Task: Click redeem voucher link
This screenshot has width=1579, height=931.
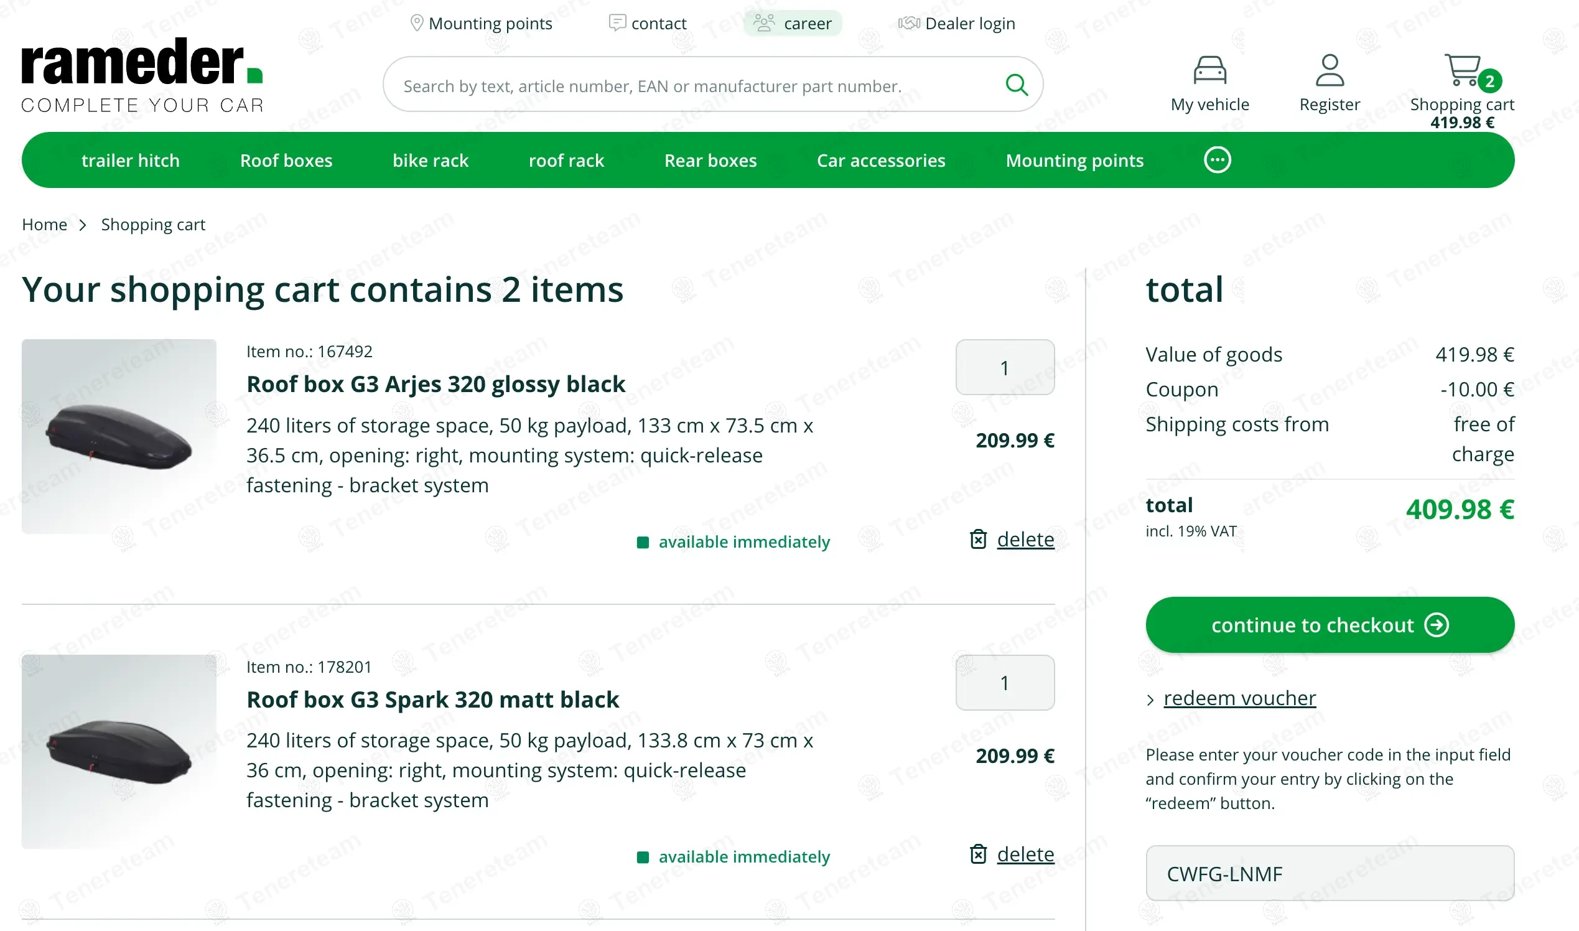Action: 1239,698
